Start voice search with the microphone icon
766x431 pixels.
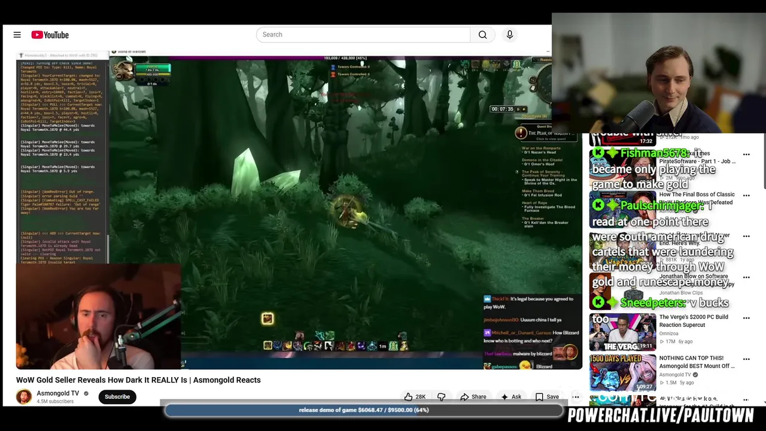pyautogui.click(x=510, y=35)
